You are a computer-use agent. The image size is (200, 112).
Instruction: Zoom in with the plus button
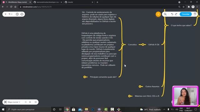coord(30,102)
